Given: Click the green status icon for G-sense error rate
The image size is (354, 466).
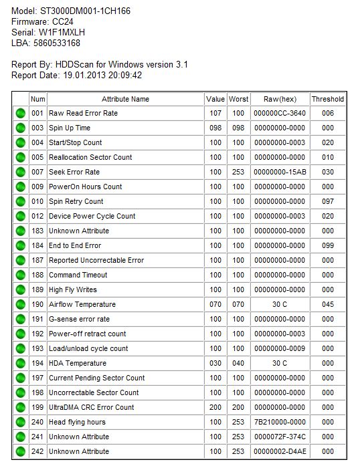Looking at the screenshot, I should click(21, 319).
